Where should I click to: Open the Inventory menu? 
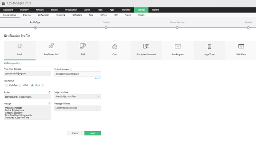pos(24,10)
